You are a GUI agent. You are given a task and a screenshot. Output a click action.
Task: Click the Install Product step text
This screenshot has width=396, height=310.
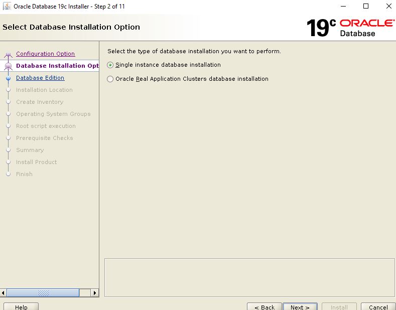click(36, 162)
